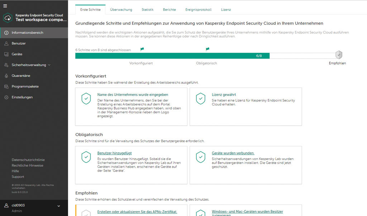The width and height of the screenshot is (367, 216).
Task: Click shield icon beside Benutzer hinzugefügt
Action: coord(86,157)
